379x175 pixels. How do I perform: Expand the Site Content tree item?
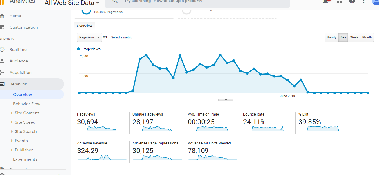(12, 113)
